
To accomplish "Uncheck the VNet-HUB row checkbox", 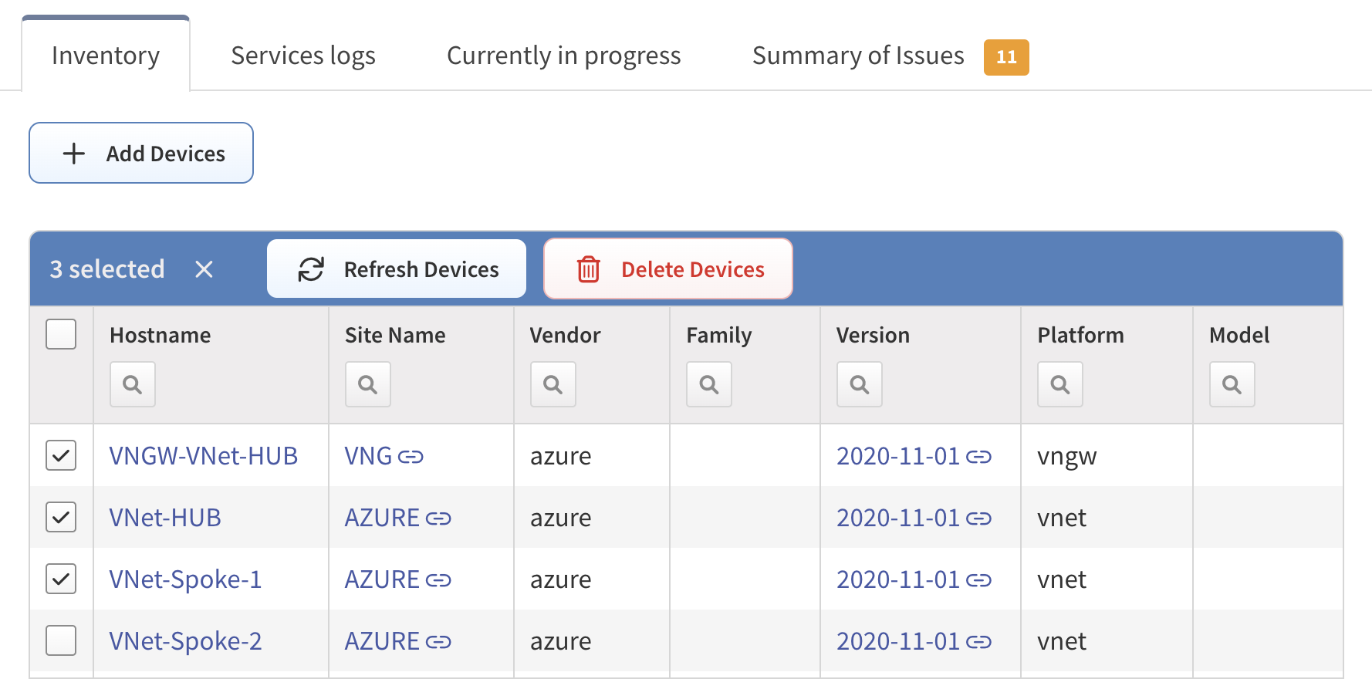I will coord(61,517).
